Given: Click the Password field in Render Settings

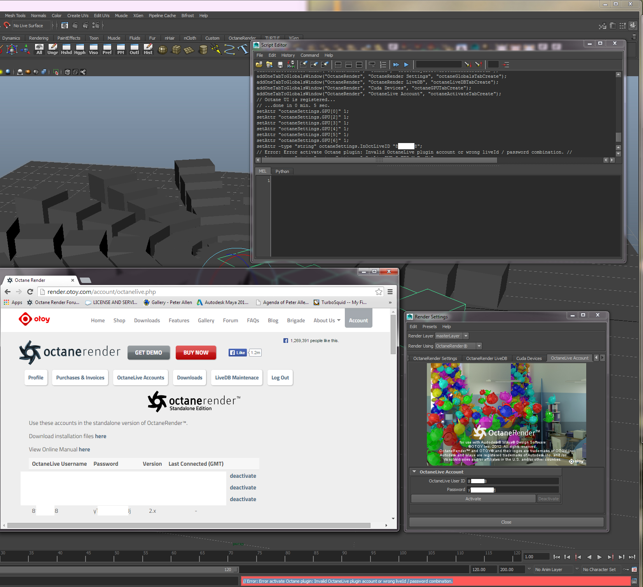Looking at the screenshot, I should tap(513, 490).
